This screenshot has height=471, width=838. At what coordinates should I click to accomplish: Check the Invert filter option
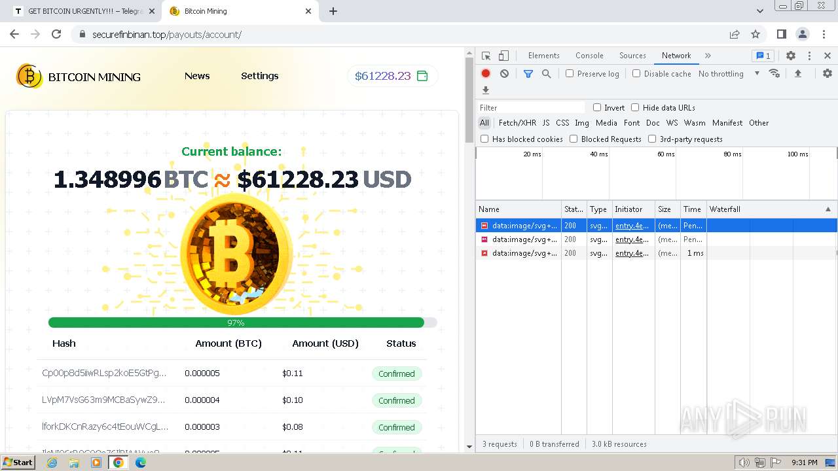point(597,107)
